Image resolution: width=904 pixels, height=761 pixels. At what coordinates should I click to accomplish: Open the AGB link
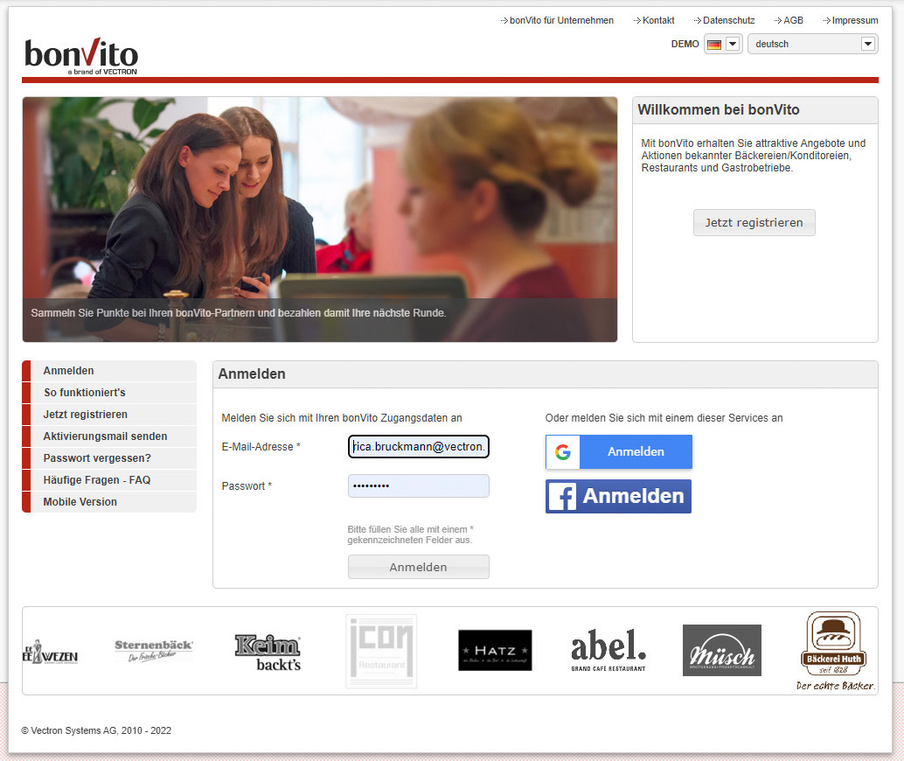click(793, 20)
